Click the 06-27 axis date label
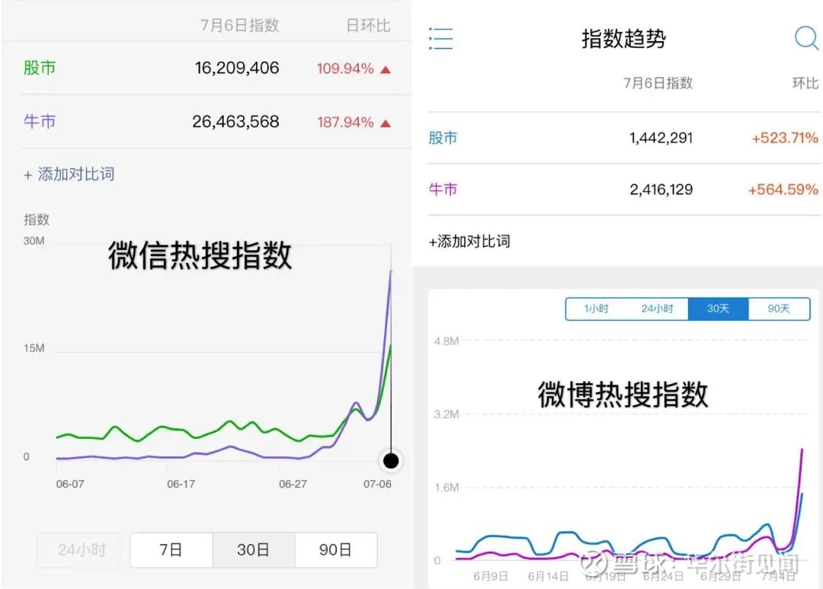 tap(293, 484)
